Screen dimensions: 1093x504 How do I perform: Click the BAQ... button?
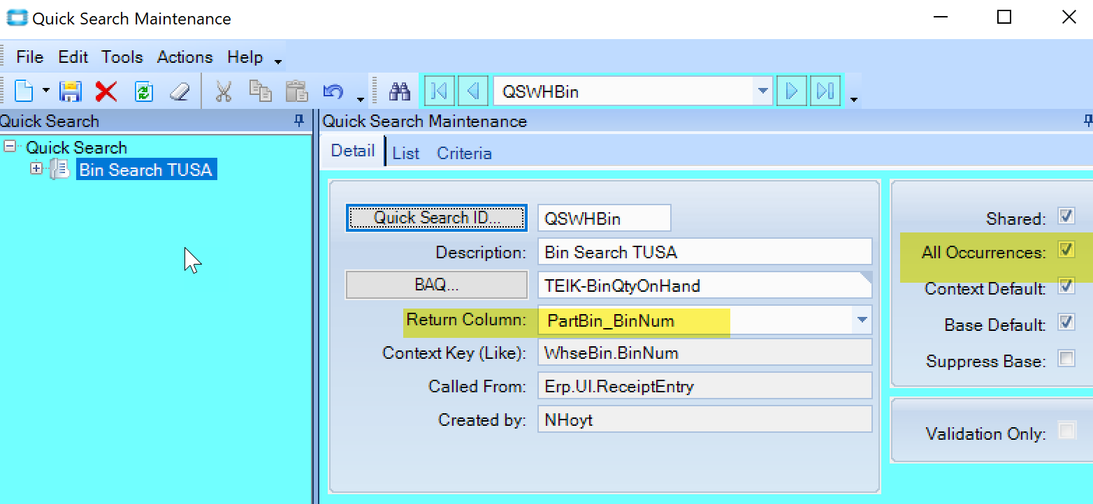[x=437, y=285]
